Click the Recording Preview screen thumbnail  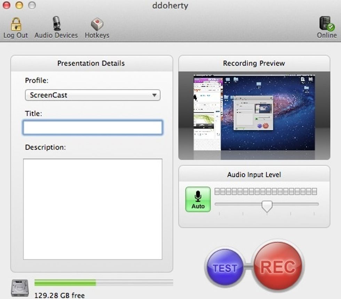(254, 112)
